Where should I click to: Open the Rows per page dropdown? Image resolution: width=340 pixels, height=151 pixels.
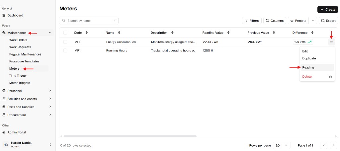(x=282, y=145)
